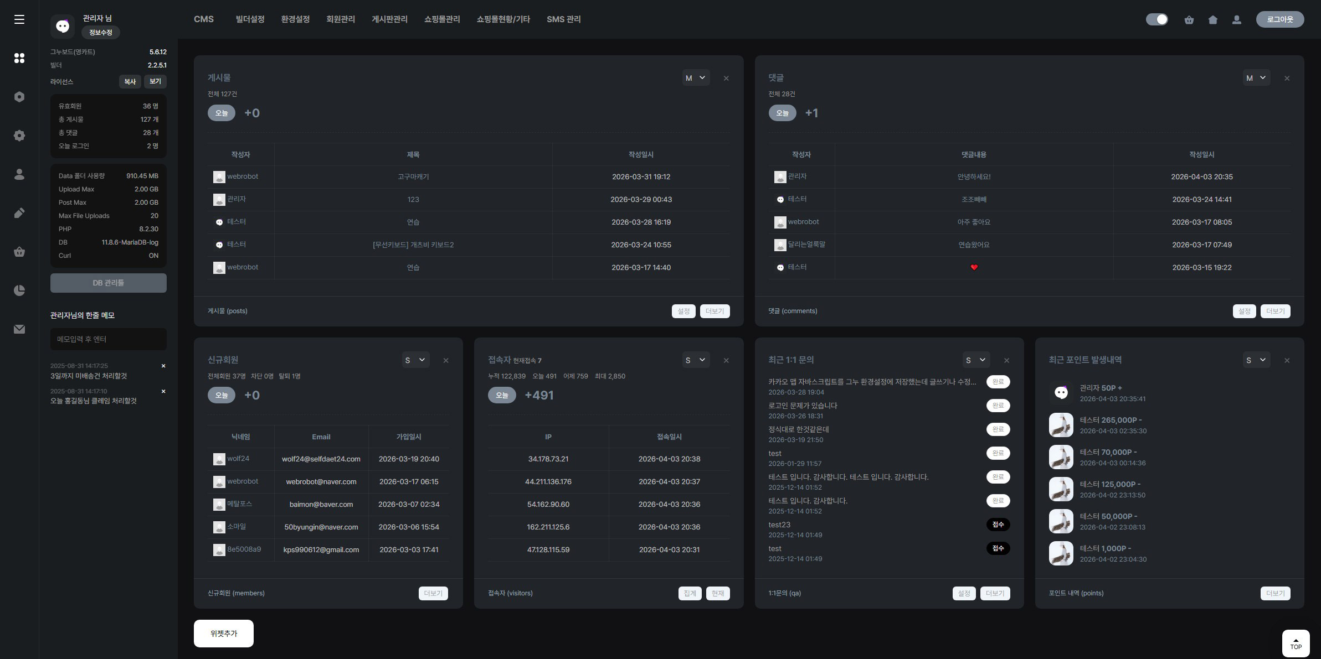Click the 위젯추가 button
The image size is (1321, 659).
(x=223, y=634)
